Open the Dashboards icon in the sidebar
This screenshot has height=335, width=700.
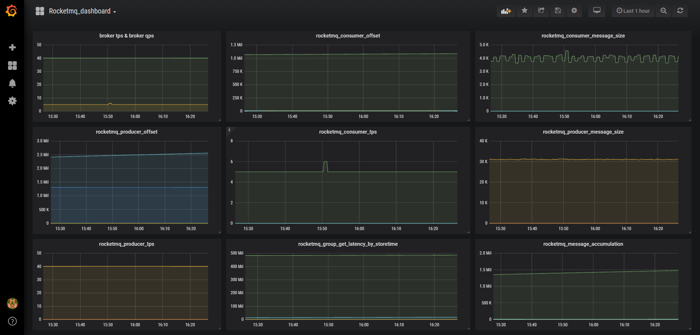[12, 66]
